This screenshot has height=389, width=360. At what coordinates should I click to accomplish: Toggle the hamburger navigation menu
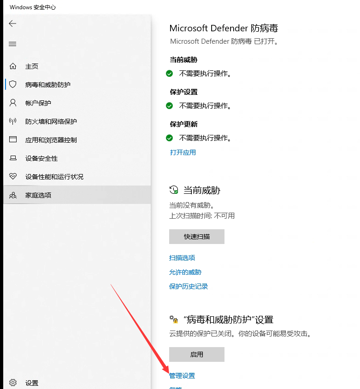point(12,44)
